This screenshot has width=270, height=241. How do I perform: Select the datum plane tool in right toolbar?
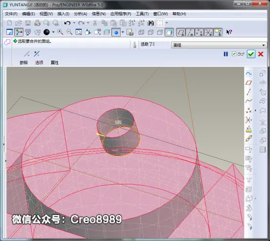tap(249, 83)
